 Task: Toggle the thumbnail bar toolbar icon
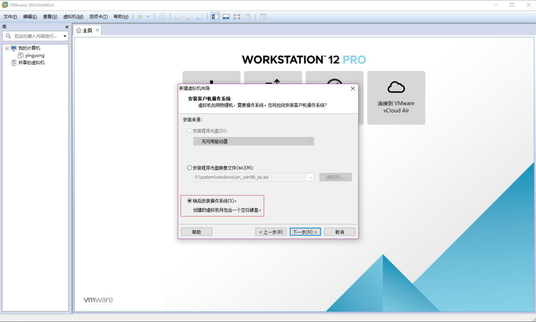[x=226, y=17]
